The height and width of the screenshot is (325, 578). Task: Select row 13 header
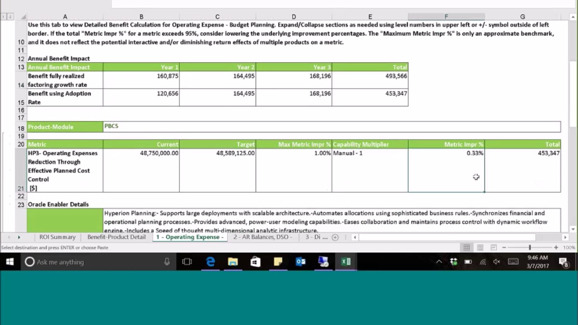pos(21,67)
